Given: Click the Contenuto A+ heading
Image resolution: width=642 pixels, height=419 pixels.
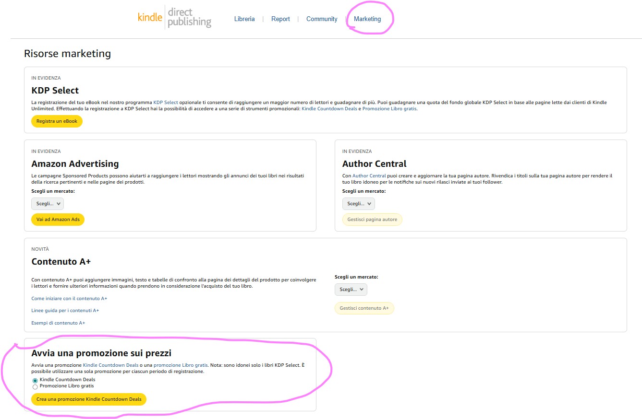Looking at the screenshot, I should [61, 262].
